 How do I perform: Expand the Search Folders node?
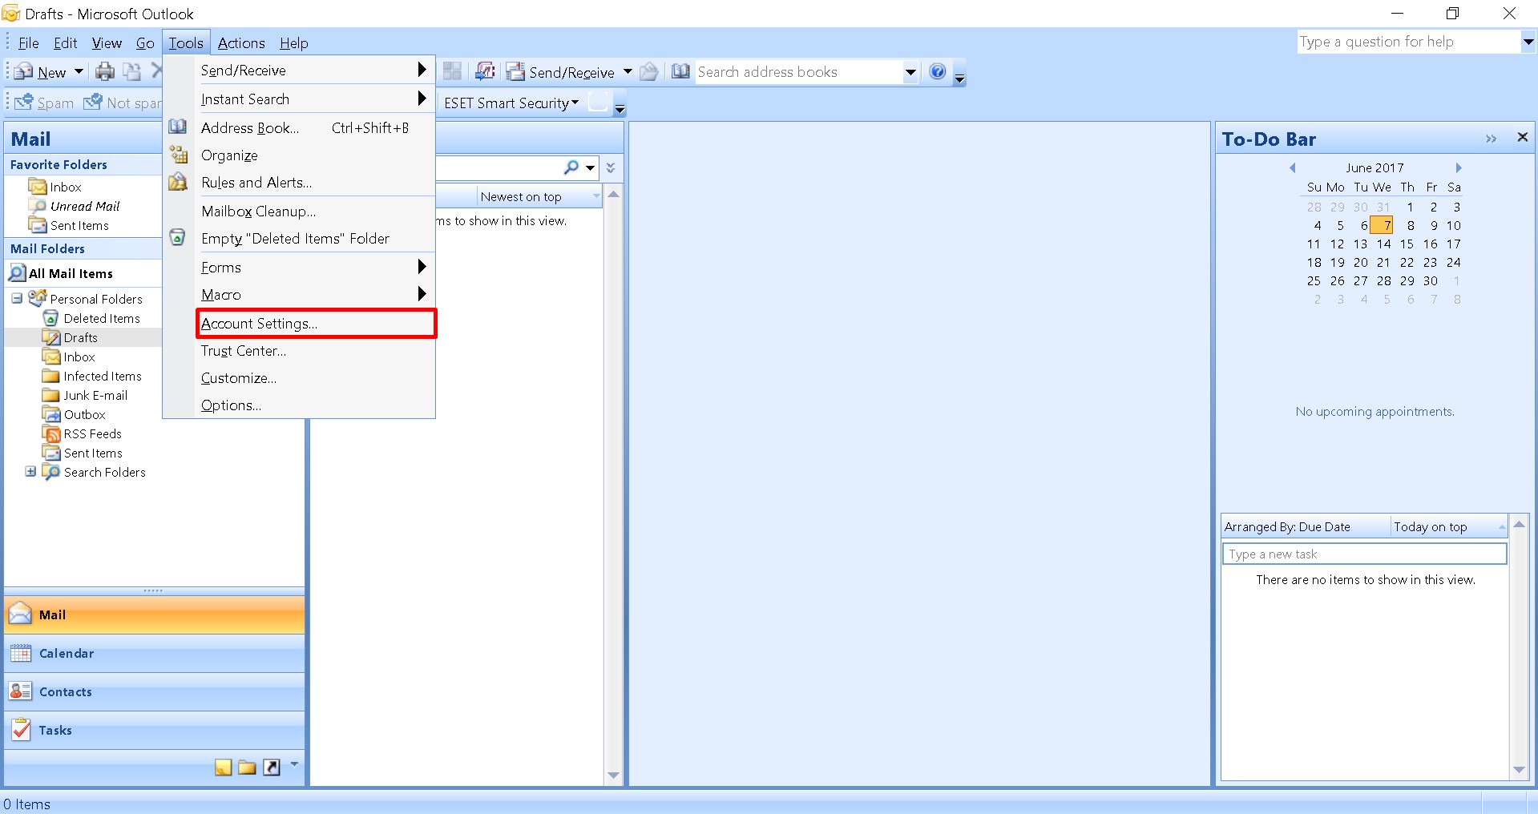click(x=30, y=471)
